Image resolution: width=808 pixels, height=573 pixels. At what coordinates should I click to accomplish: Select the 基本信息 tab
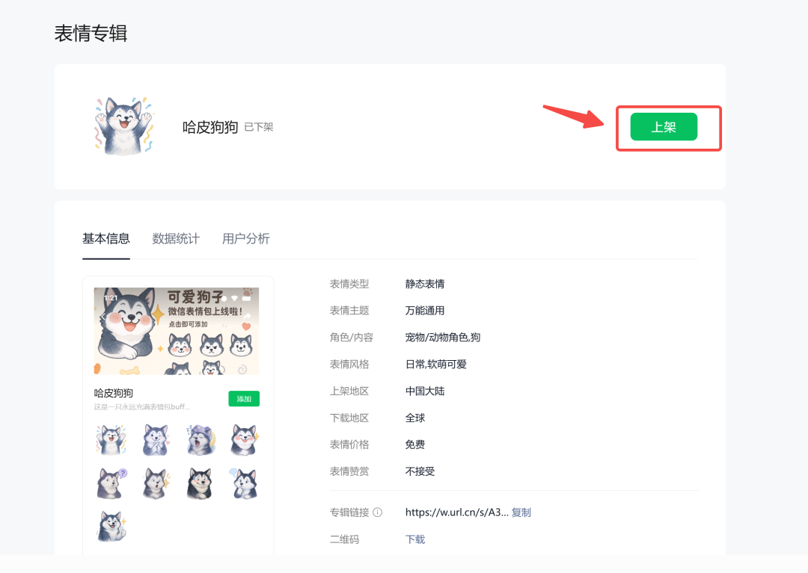tap(106, 238)
